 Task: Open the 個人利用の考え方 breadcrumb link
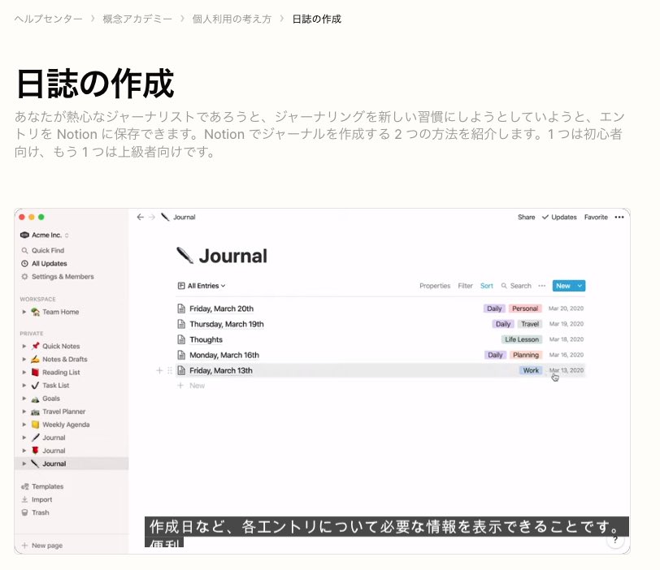[232, 19]
